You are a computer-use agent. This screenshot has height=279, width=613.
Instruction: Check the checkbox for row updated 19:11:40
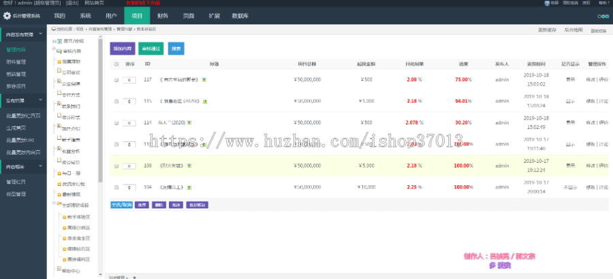pyautogui.click(x=116, y=144)
